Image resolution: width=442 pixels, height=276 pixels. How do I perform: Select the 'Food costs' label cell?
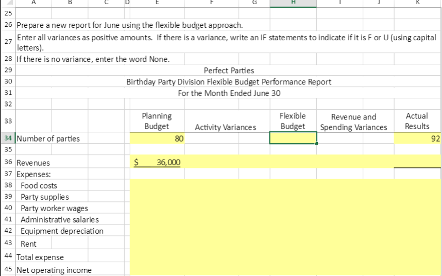pos(39,185)
